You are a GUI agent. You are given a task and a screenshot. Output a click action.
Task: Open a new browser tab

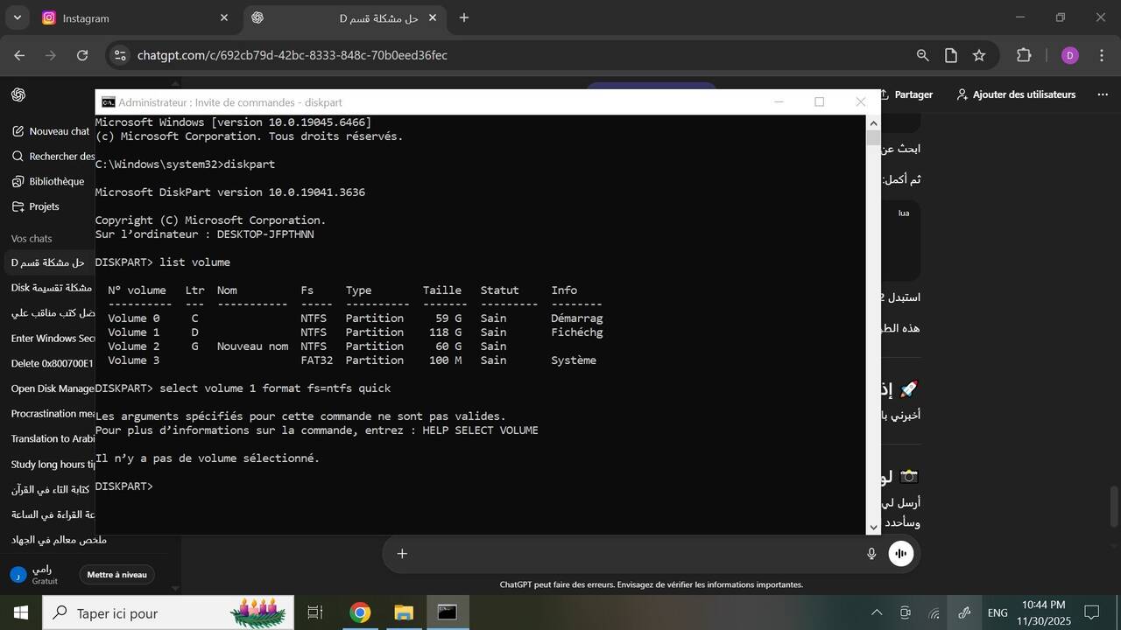[x=464, y=17]
